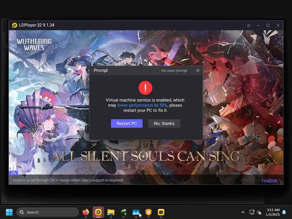Show hidden system tray icons
The width and height of the screenshot is (292, 219).
click(x=243, y=212)
